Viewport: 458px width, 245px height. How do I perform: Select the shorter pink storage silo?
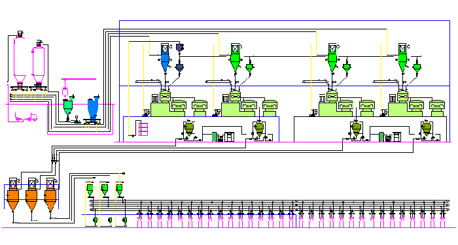pyautogui.click(x=38, y=65)
